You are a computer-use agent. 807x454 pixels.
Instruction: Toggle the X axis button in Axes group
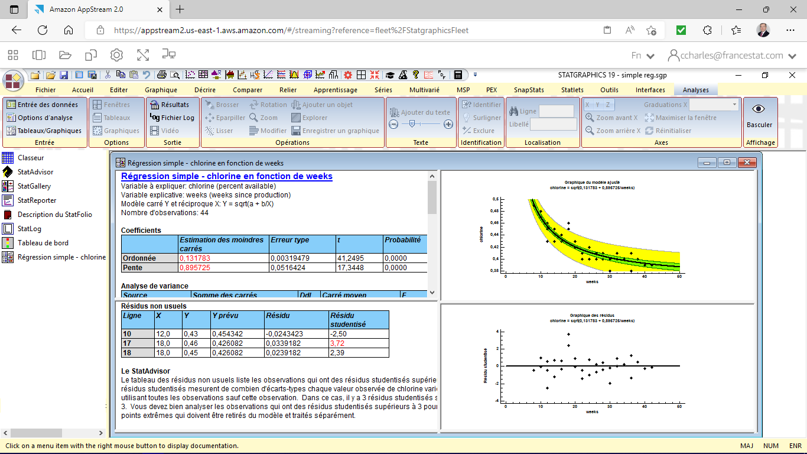point(586,104)
